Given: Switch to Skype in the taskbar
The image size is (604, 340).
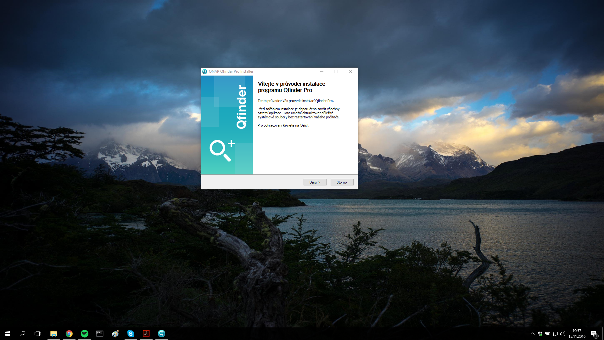Looking at the screenshot, I should coord(131,333).
